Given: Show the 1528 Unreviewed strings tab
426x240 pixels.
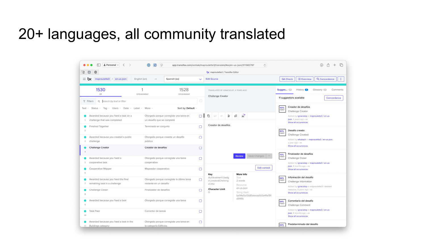Looking at the screenshot, I should point(184,91).
